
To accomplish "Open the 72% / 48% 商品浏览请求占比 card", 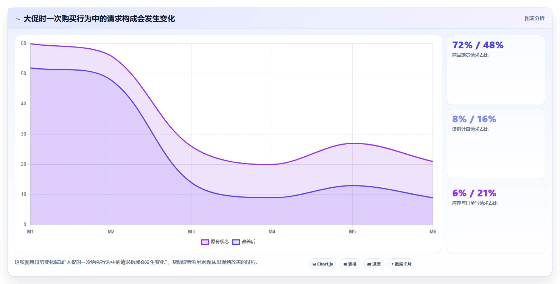I will click(x=496, y=70).
